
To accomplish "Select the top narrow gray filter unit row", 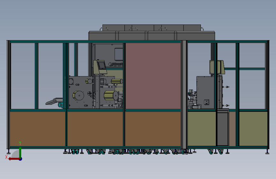I will [152, 28].
